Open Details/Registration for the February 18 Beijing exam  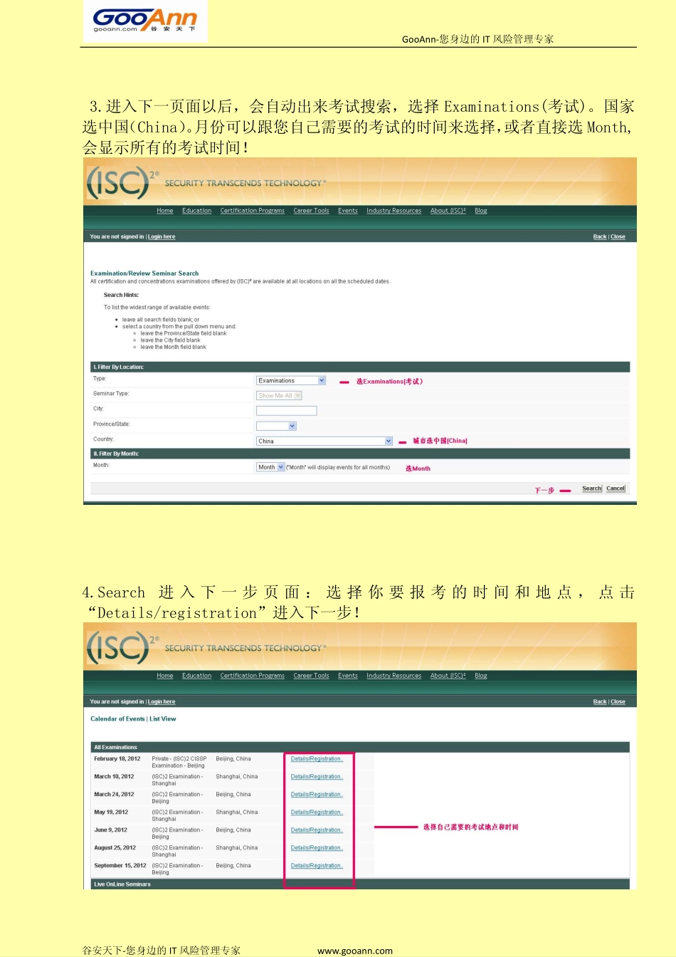click(316, 758)
